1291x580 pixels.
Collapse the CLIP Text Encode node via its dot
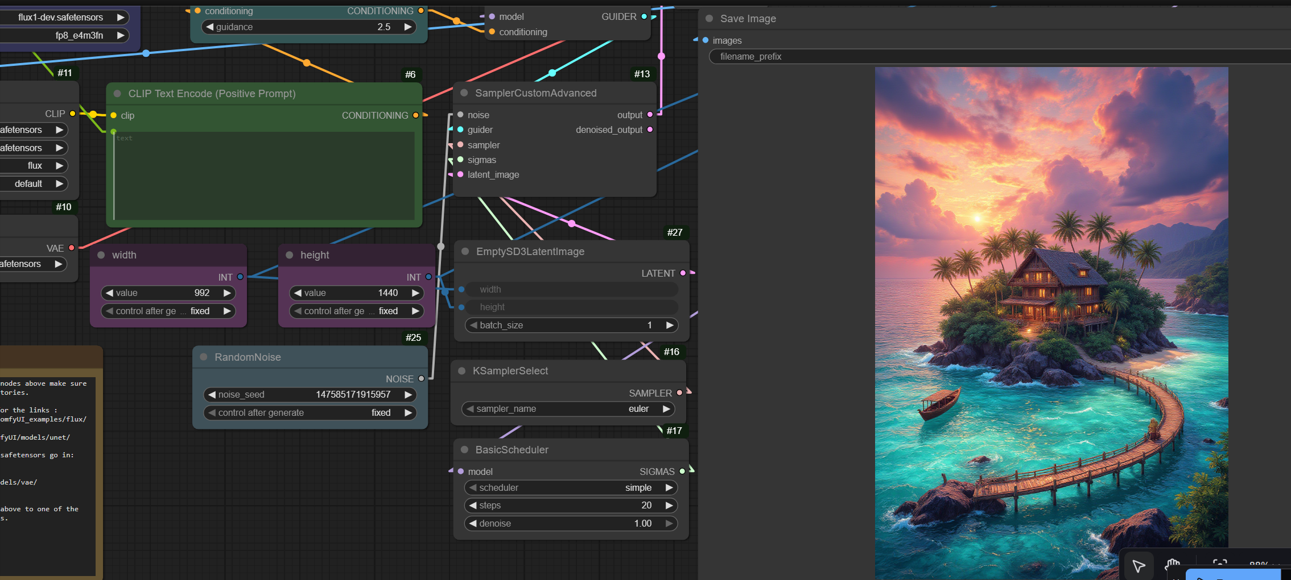(117, 94)
